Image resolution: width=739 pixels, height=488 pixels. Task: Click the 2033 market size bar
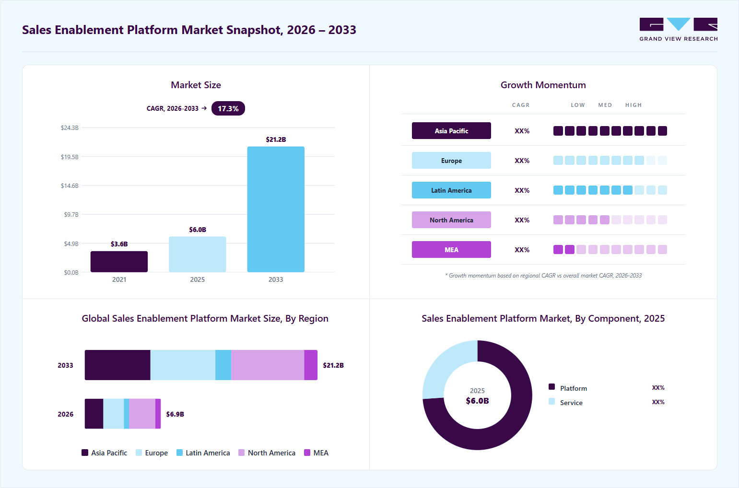276,209
